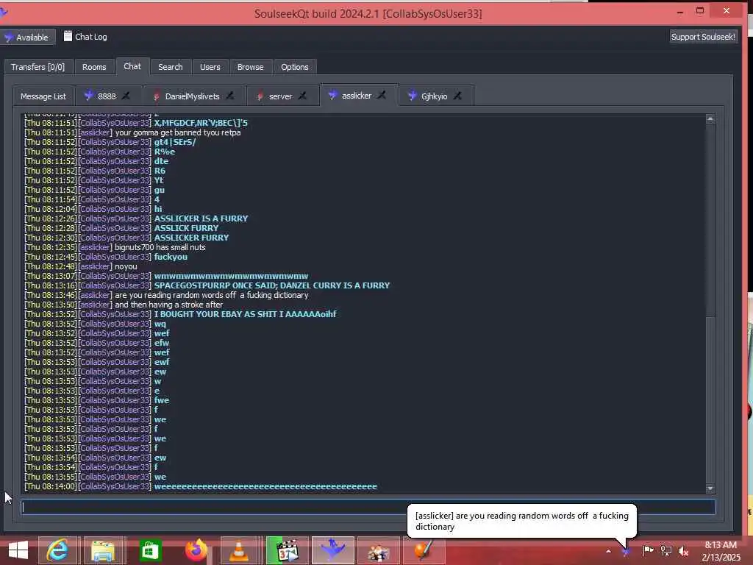The height and width of the screenshot is (565, 753).
Task: Click message 'SPACEGOSTPURRP ONCE SAID; DANZEL CURRY IS A FURRY'
Action: click(x=272, y=285)
